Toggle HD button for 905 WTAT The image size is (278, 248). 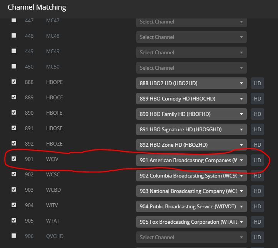[x=257, y=222]
